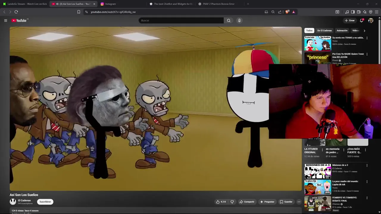The height and width of the screenshot is (214, 381).
Task: Open Brave VPN shield icon
Action: coord(371,12)
